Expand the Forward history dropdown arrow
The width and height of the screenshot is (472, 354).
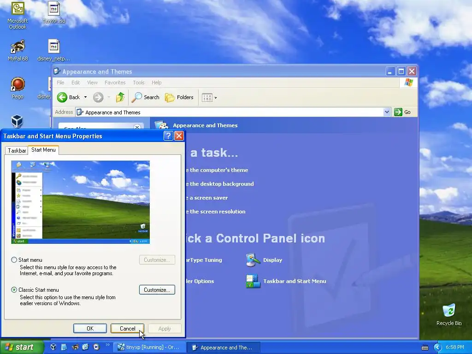109,97
